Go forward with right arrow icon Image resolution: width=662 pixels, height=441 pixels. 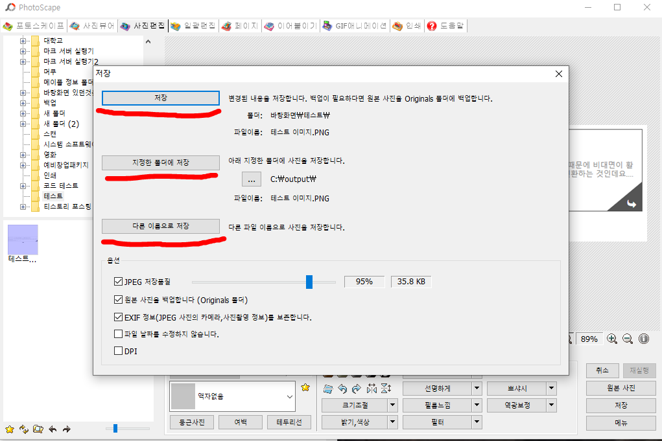pos(67,429)
